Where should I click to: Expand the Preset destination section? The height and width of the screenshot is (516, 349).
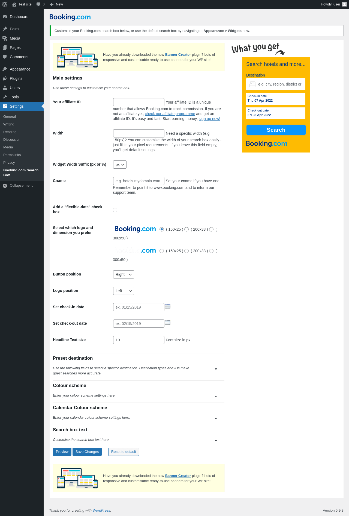point(216,369)
